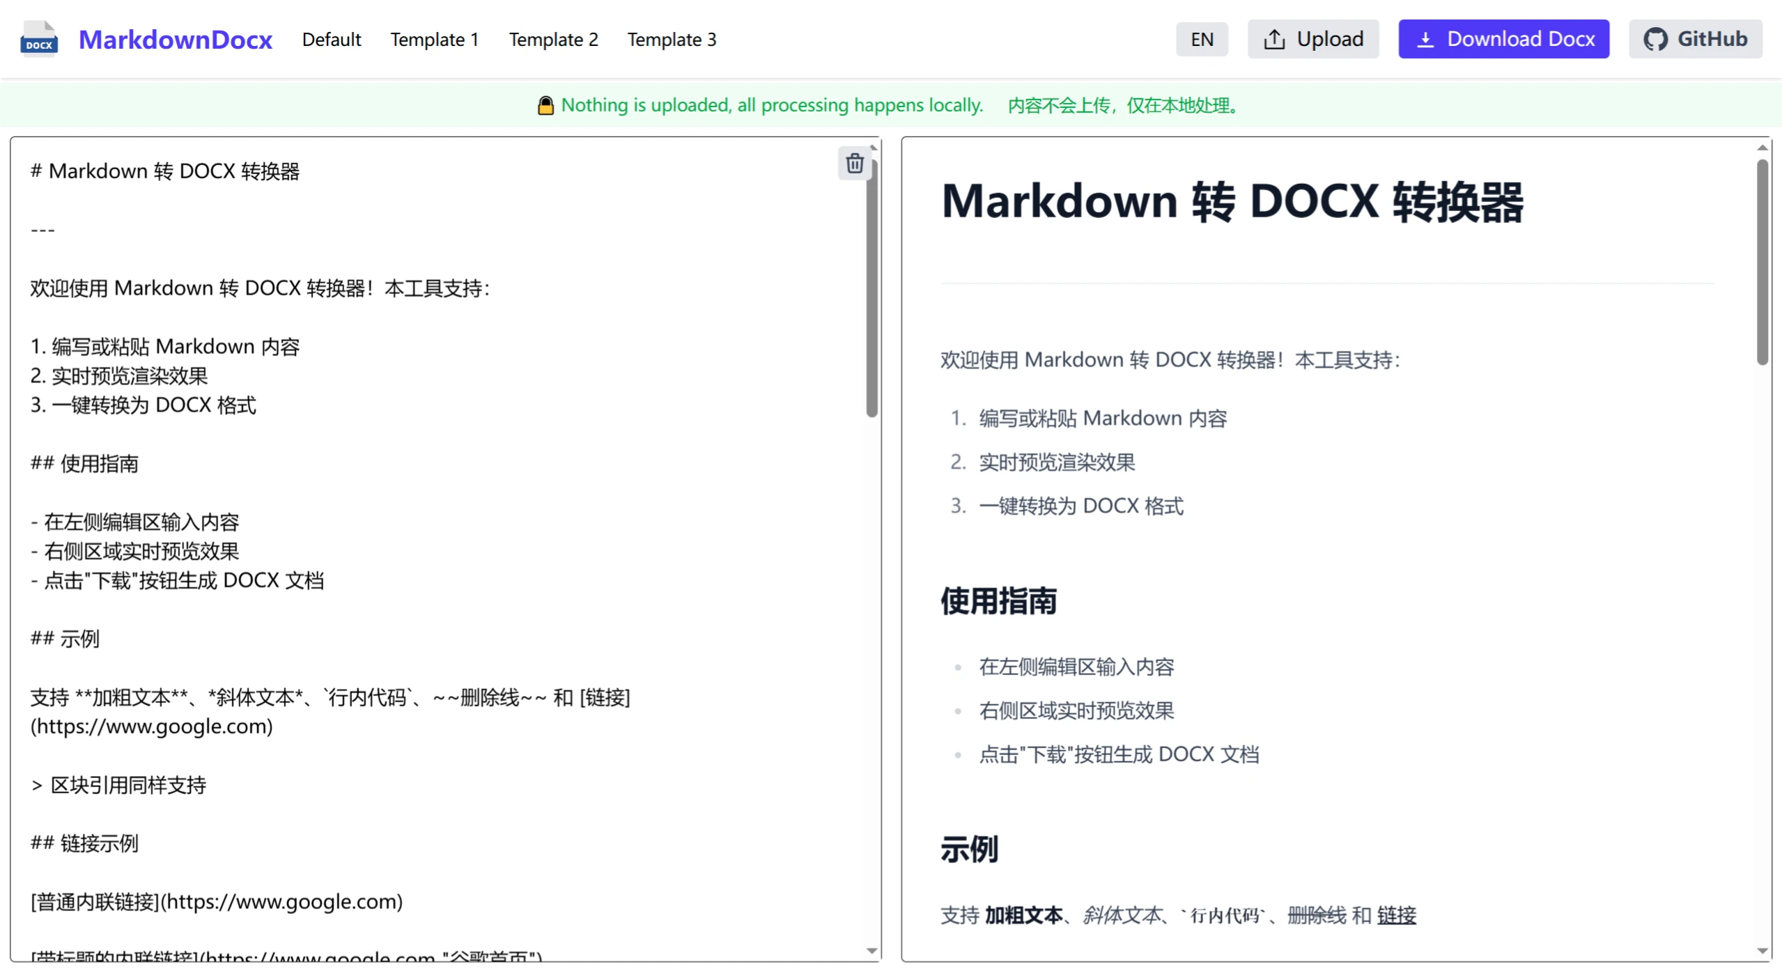The width and height of the screenshot is (1782, 971).
Task: Click the preview heading '使用指南'
Action: [998, 600]
